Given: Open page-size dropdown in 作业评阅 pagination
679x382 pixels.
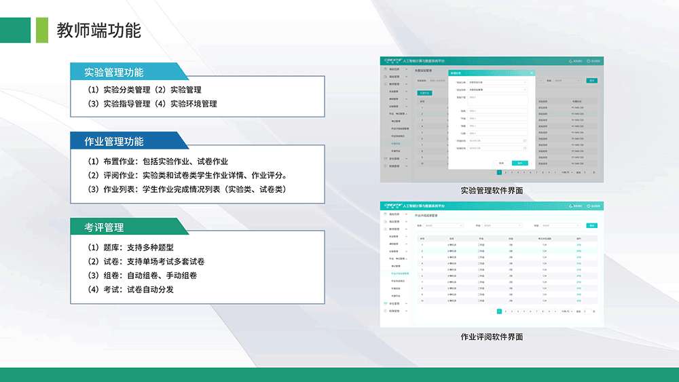Looking at the screenshot, I should (x=567, y=311).
